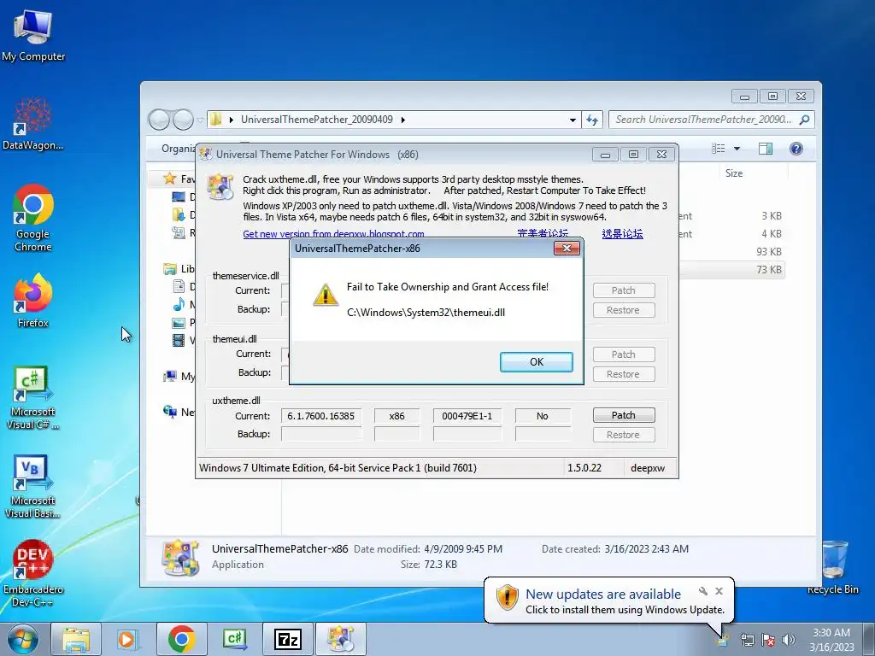Click the recent pages dropdown beside Forward
The image size is (875, 656).
200,120
